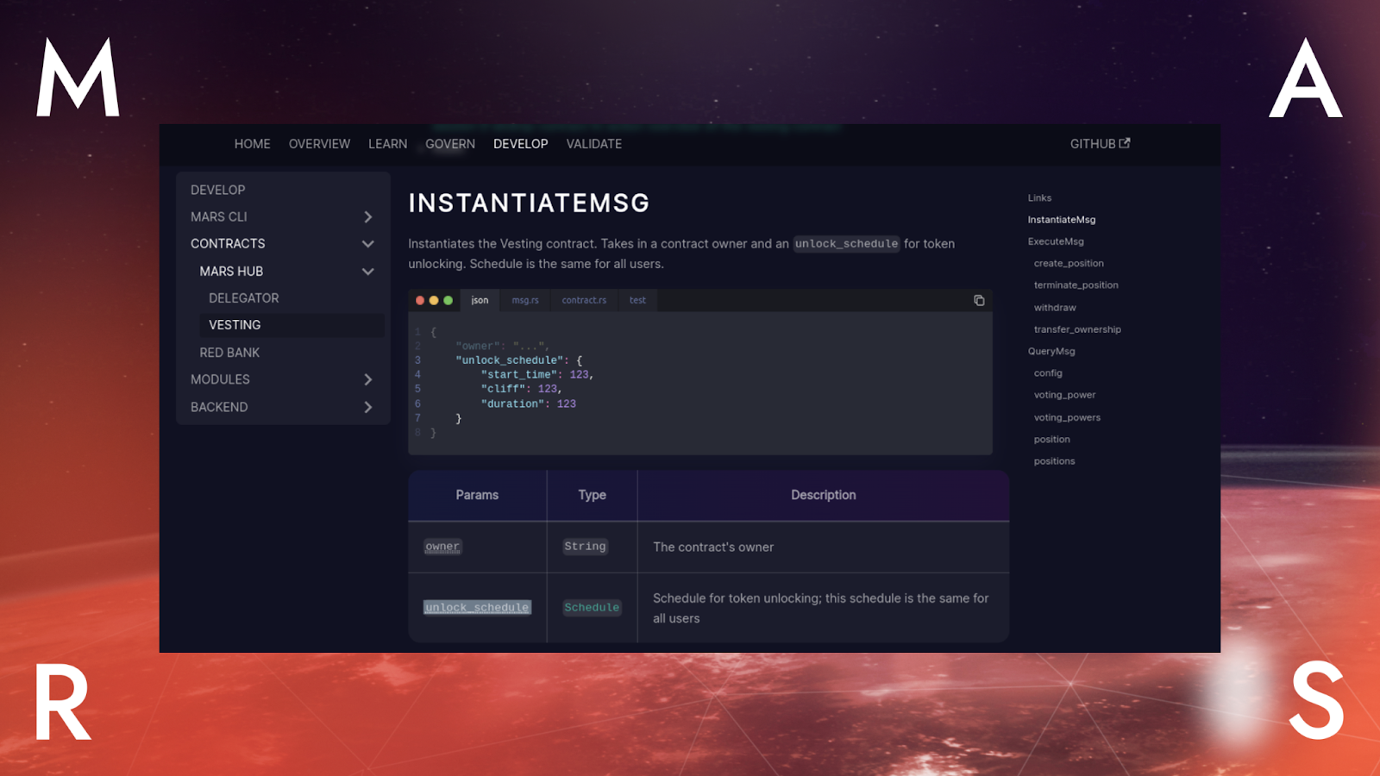
Task: Expand the MARS CLI chevron
Action: point(368,217)
